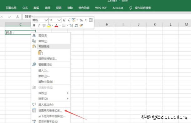Apply comma style from mini toolbar
The width and height of the screenshot is (191, 123).
(x=86, y=20)
